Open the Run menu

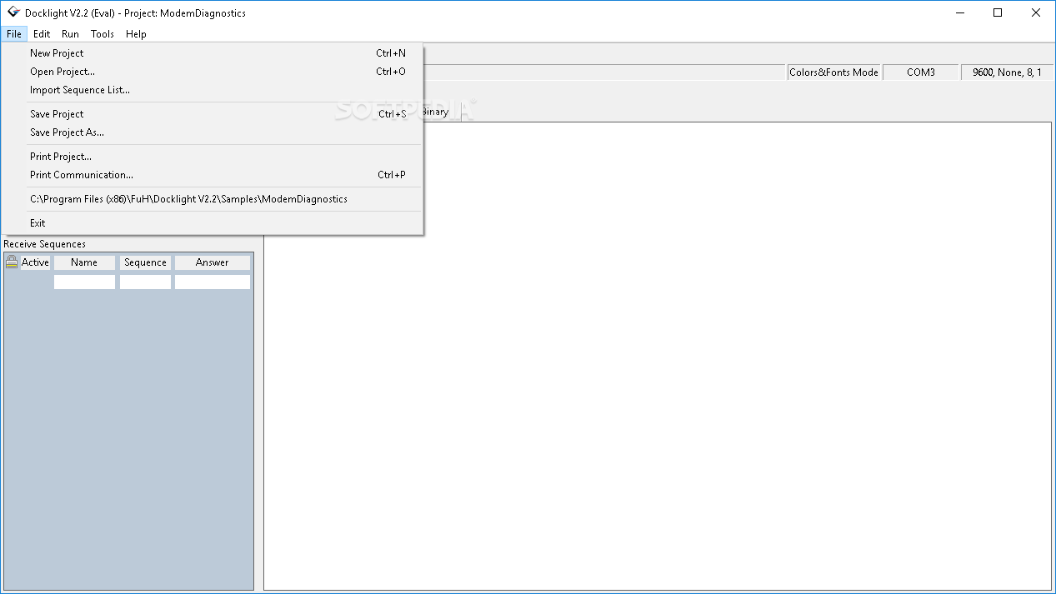(70, 34)
